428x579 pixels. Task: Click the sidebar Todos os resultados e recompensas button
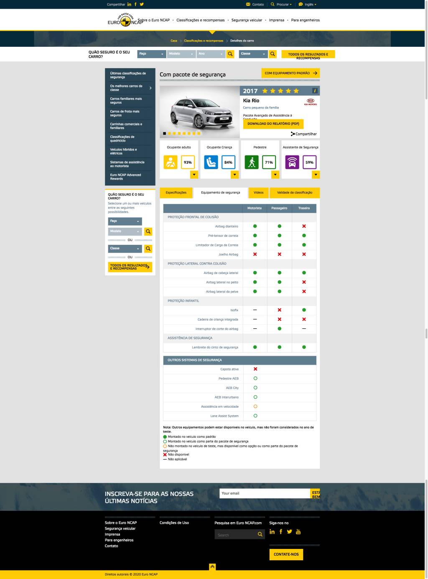point(130,267)
